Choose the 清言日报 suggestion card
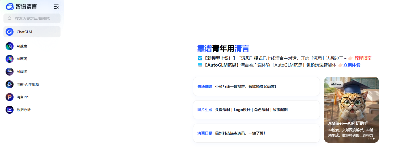This screenshot has height=157, width=408. [x=256, y=133]
